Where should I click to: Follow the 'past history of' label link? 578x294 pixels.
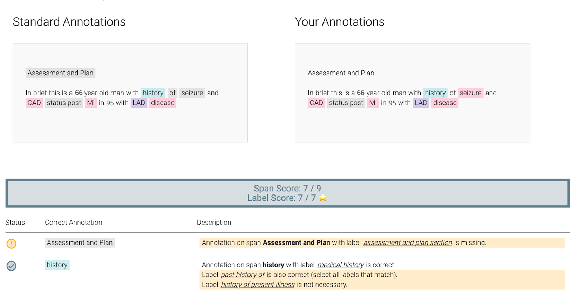(243, 275)
